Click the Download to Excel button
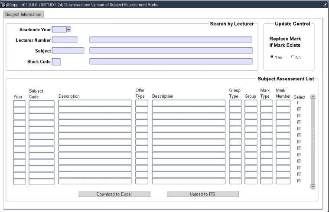The height and width of the screenshot is (212, 329). [x=114, y=194]
